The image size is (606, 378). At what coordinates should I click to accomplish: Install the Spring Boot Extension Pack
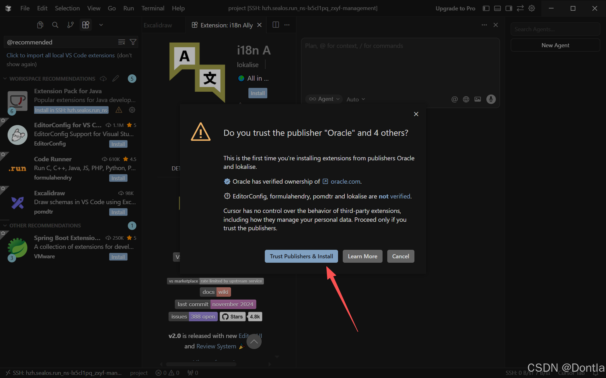tap(118, 257)
